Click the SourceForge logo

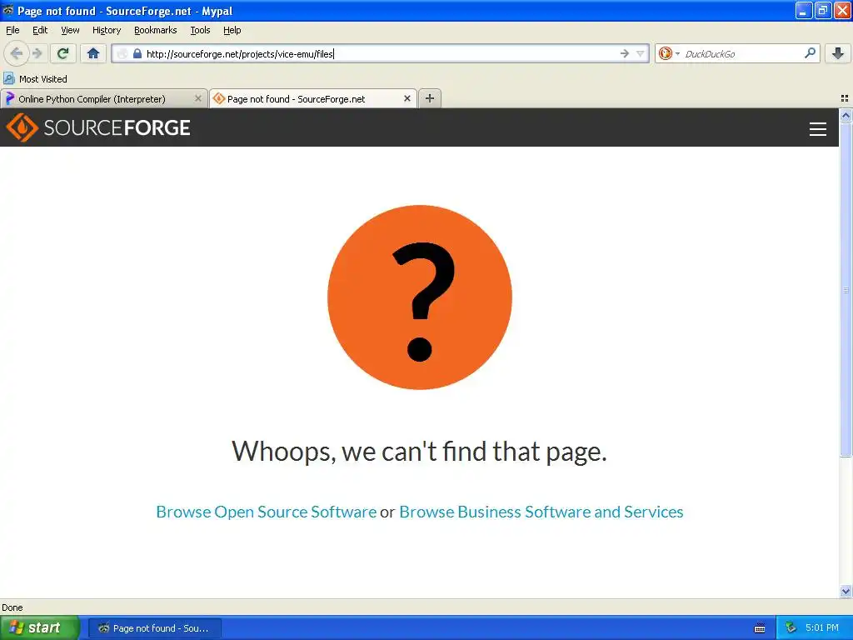coord(98,127)
